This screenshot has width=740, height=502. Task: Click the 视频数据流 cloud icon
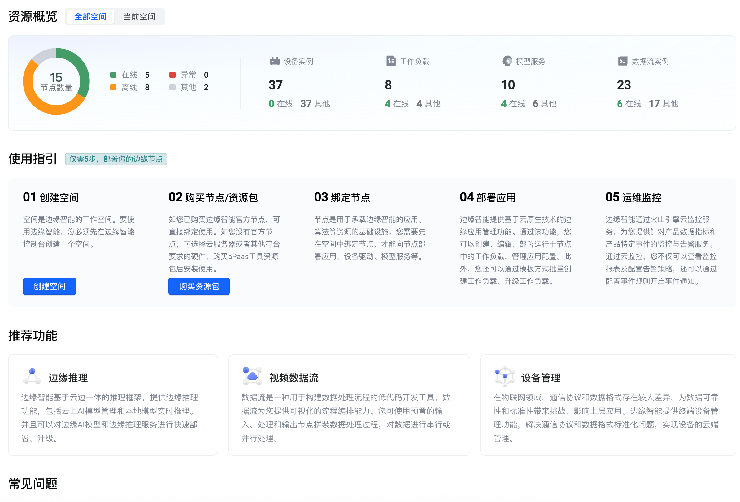pyautogui.click(x=252, y=376)
